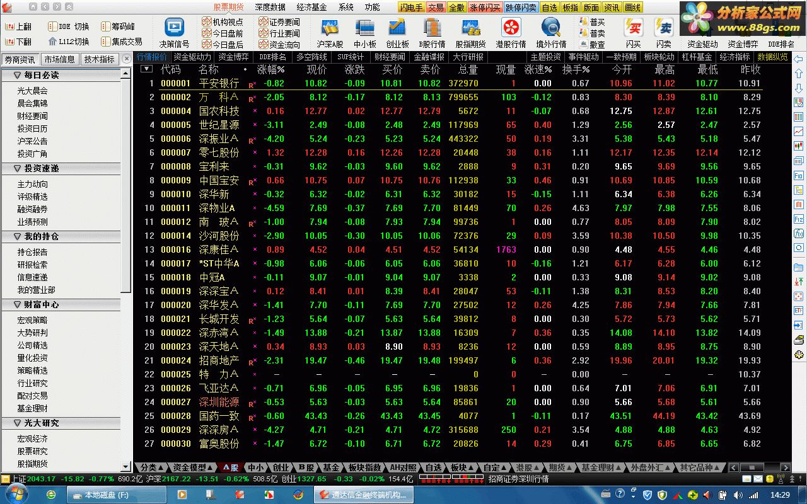Collapse the 投资速递 section
The width and height of the screenshot is (807, 504).
pos(17,168)
